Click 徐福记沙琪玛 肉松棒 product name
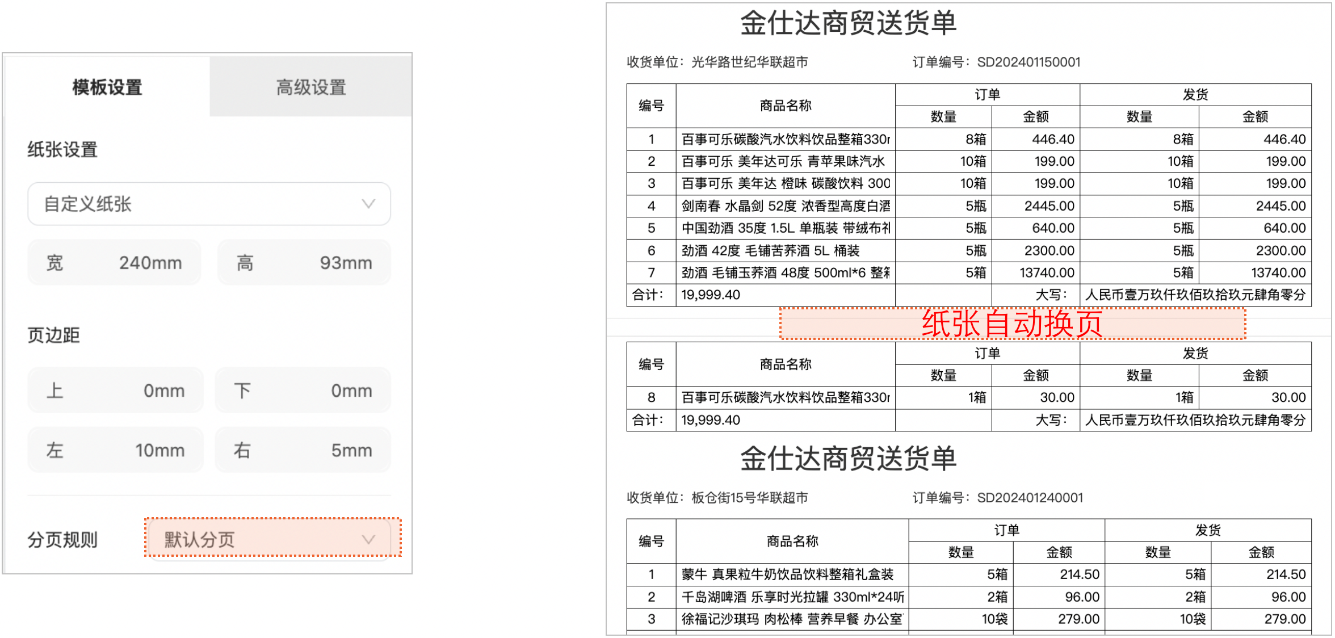 pyautogui.click(x=792, y=619)
